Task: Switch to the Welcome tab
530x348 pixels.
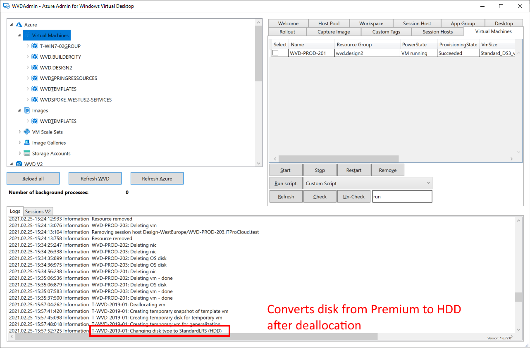Action: (288, 24)
